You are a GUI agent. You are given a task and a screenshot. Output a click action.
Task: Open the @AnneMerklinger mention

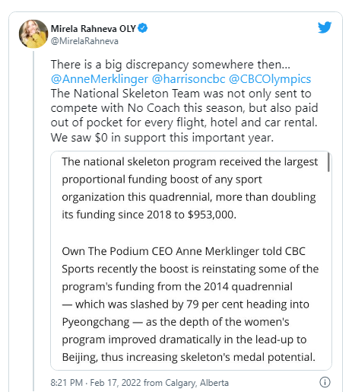click(100, 79)
